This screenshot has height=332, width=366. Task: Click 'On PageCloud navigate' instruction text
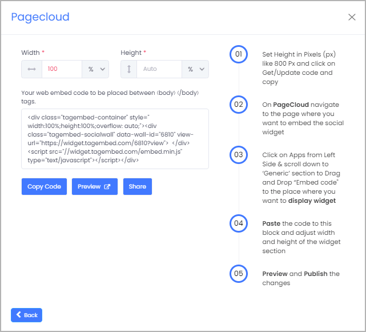pyautogui.click(x=303, y=118)
